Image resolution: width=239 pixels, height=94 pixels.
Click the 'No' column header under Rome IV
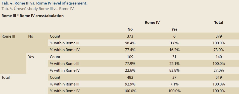[x=130, y=29]
